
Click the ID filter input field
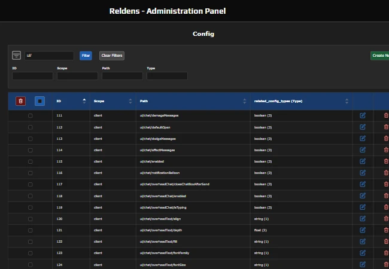click(32, 76)
